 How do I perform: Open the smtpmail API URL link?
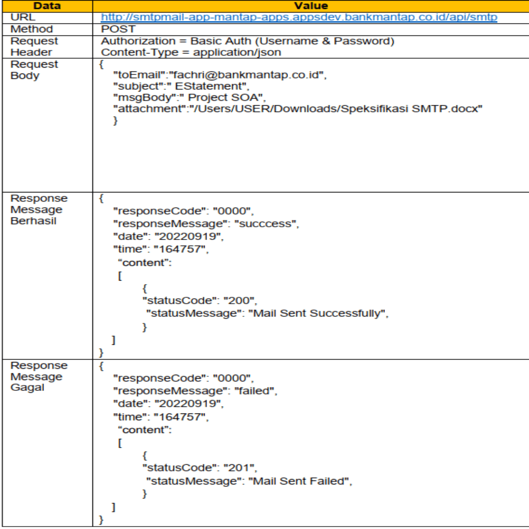pyautogui.click(x=299, y=17)
